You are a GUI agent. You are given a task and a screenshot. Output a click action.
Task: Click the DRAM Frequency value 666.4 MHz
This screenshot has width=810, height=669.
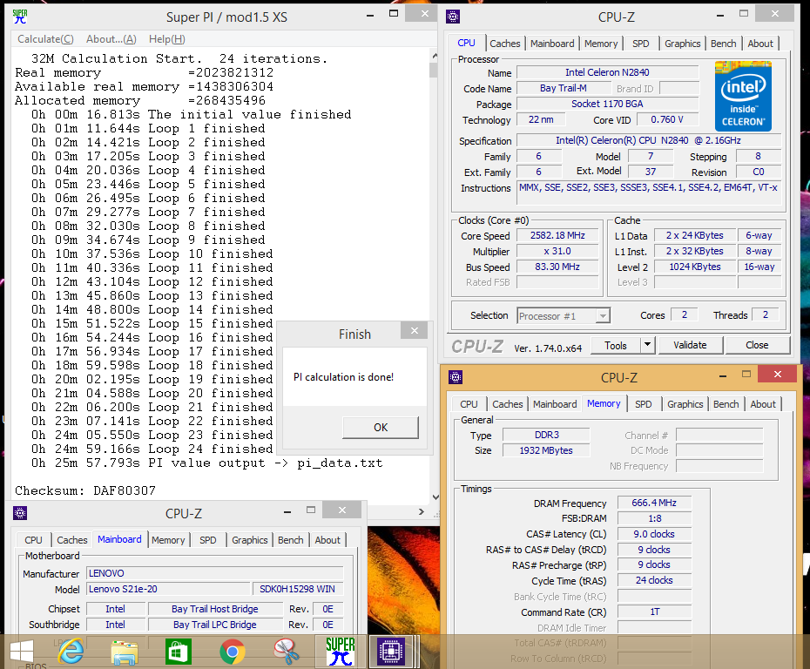pyautogui.click(x=654, y=503)
